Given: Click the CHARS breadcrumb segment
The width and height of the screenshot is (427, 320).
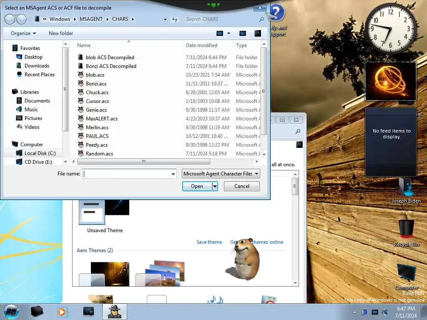Looking at the screenshot, I should [x=120, y=19].
